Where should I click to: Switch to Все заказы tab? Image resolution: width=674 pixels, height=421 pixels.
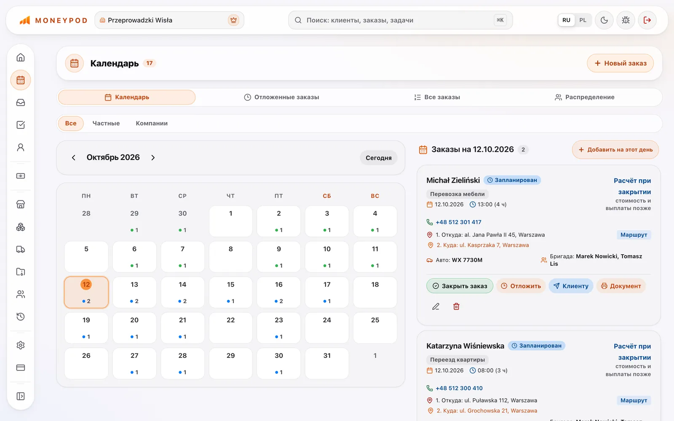(437, 97)
